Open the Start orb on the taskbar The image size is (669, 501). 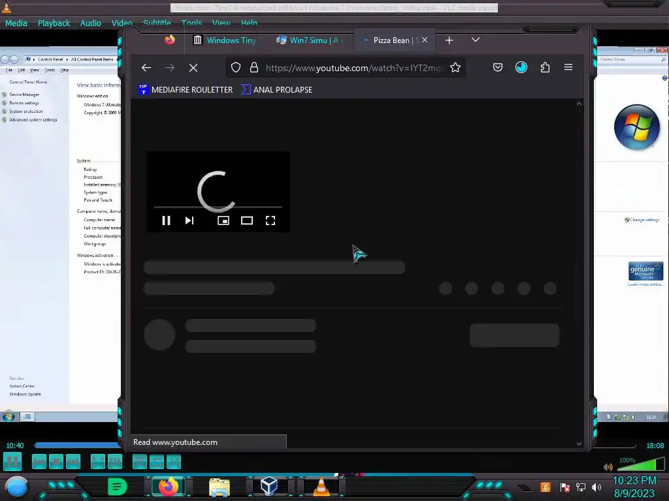pos(17,487)
